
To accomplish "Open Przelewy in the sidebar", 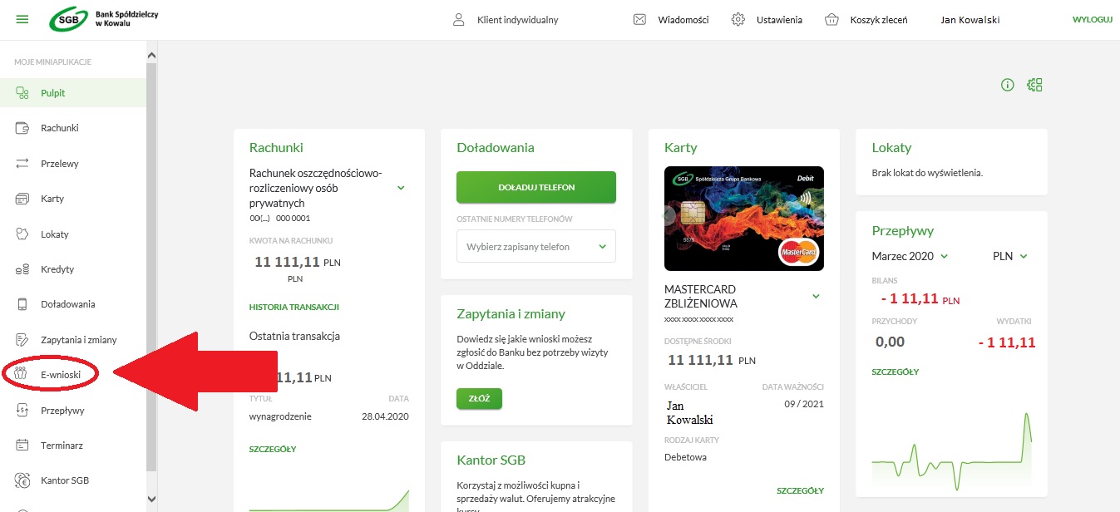I will coord(60,164).
